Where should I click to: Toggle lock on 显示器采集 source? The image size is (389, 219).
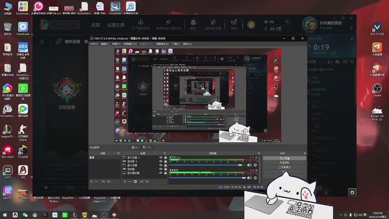pyautogui.click(x=165, y=173)
